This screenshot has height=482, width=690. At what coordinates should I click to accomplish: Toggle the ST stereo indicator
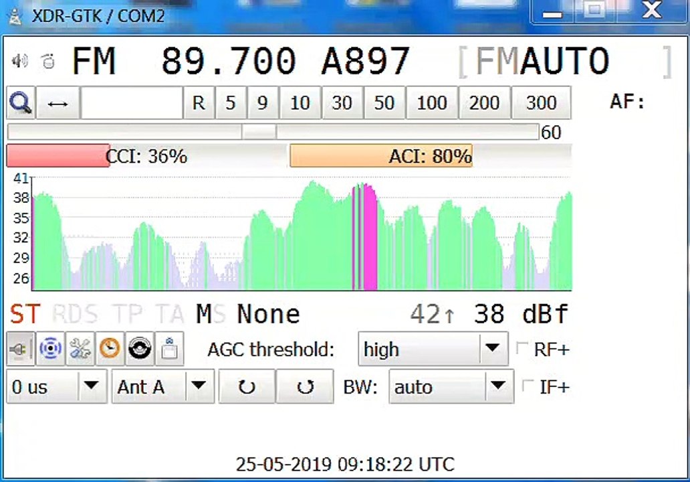(x=25, y=314)
